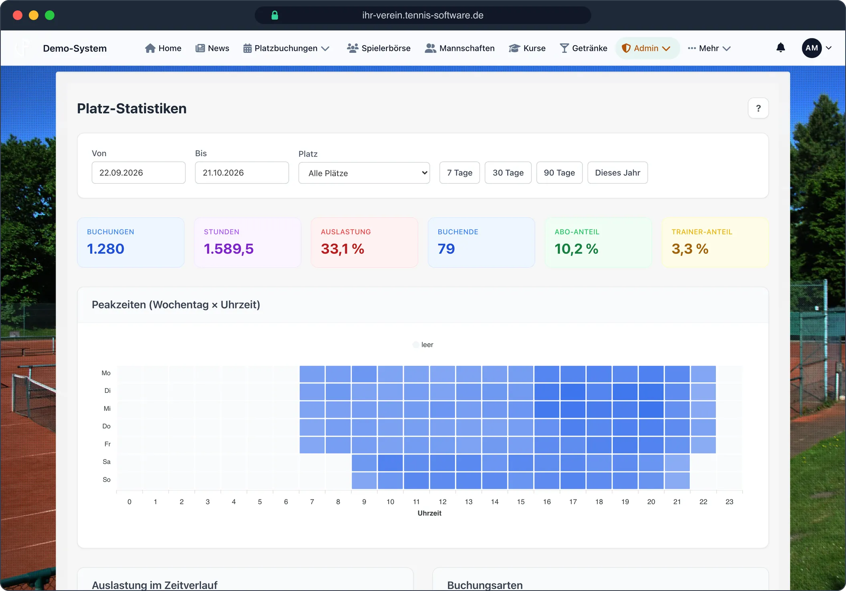Click the Platzbuchungen calendar icon
This screenshot has width=846, height=591.
(x=247, y=48)
